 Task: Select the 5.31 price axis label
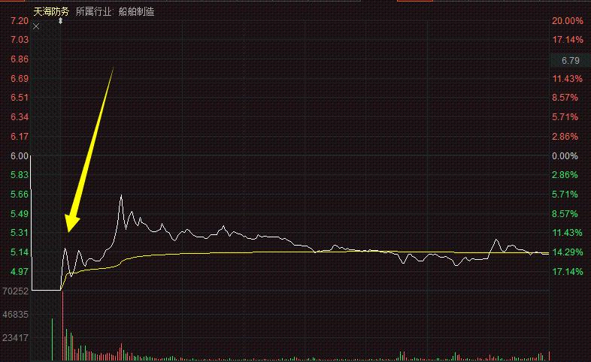tap(20, 233)
